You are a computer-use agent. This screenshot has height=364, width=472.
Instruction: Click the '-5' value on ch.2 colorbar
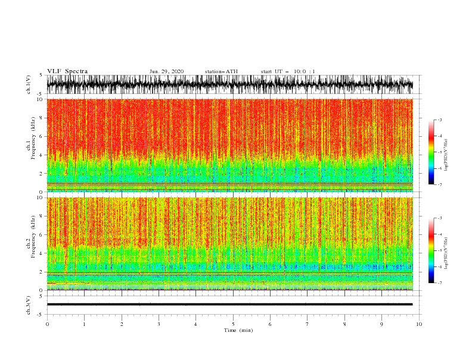point(440,250)
